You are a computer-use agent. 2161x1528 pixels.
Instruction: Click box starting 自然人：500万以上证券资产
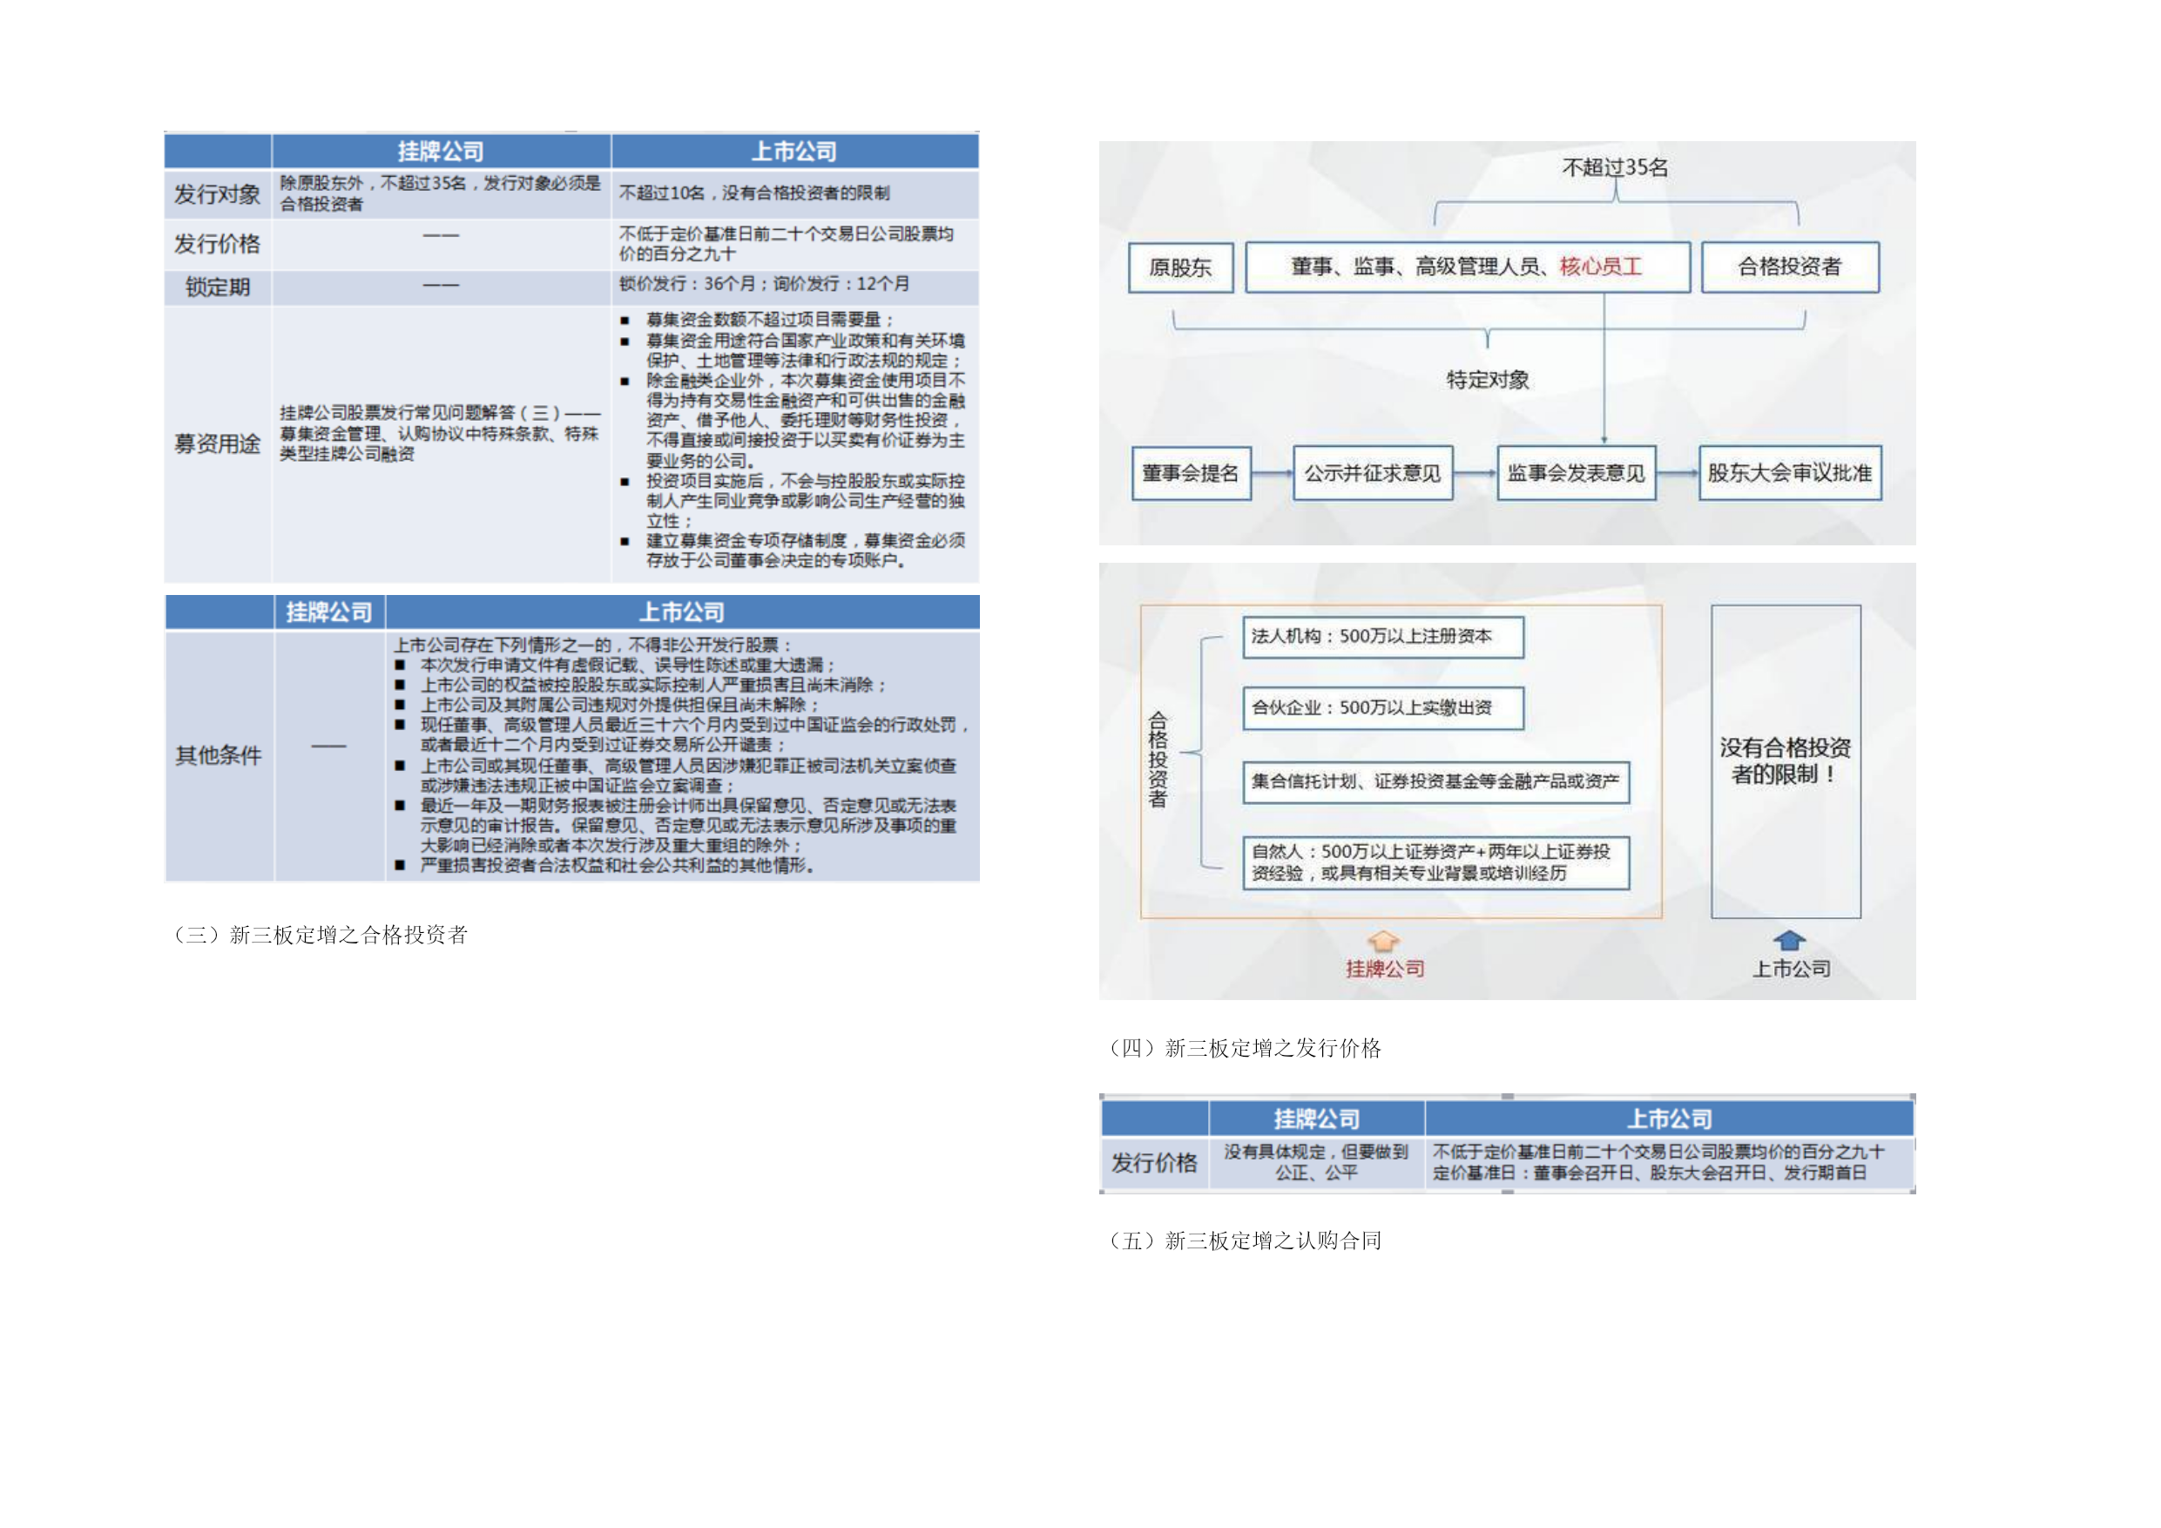[x=1435, y=862]
